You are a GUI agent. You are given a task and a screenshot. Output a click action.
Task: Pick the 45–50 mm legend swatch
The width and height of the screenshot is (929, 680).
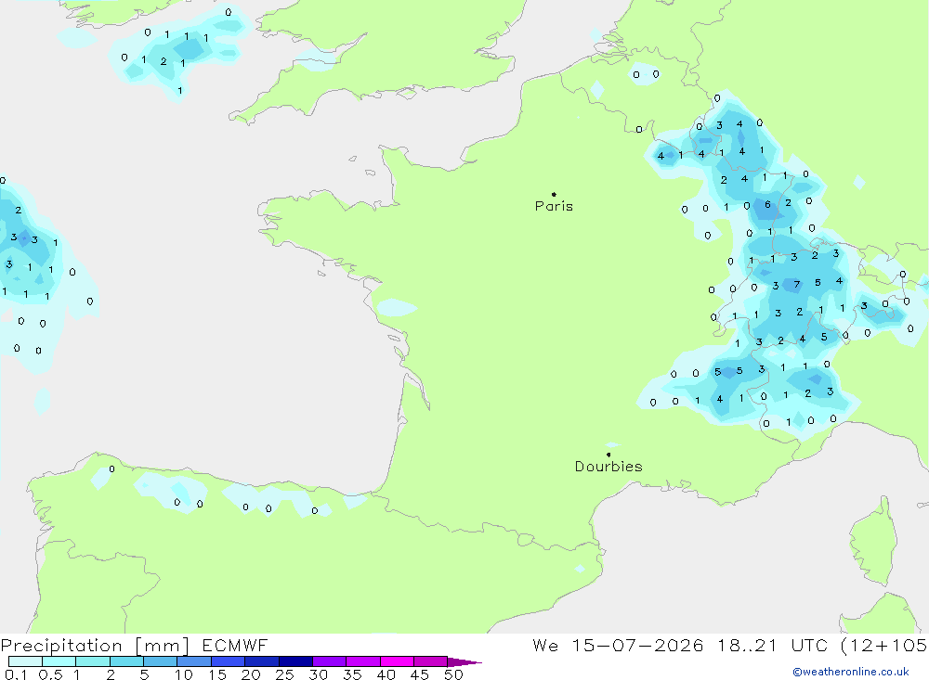[431, 661]
